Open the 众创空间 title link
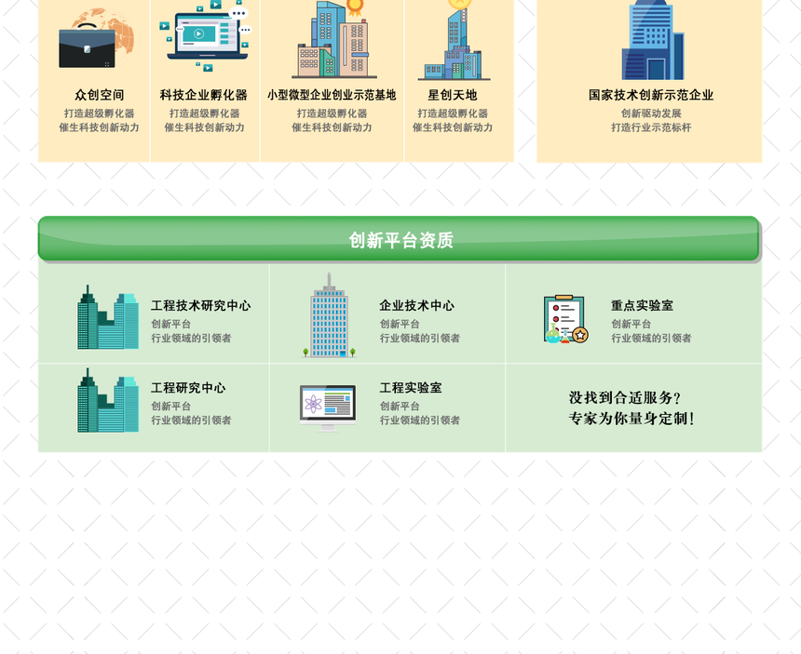This screenshot has height=654, width=801. tap(99, 95)
